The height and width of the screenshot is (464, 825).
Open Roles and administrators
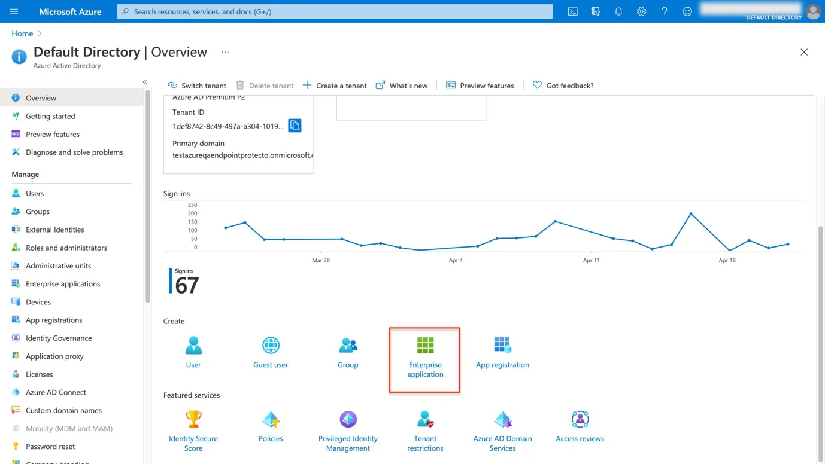pyautogui.click(x=72, y=248)
